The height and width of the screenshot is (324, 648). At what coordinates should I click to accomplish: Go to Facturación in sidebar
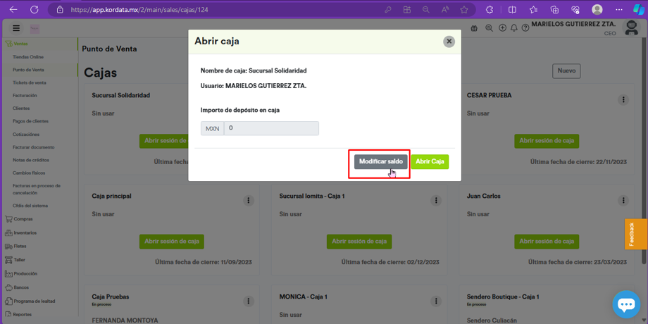[x=25, y=95]
